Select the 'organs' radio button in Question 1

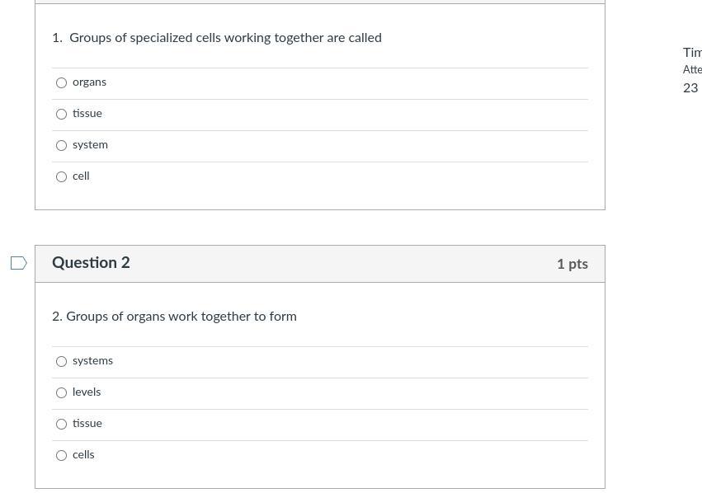(62, 82)
